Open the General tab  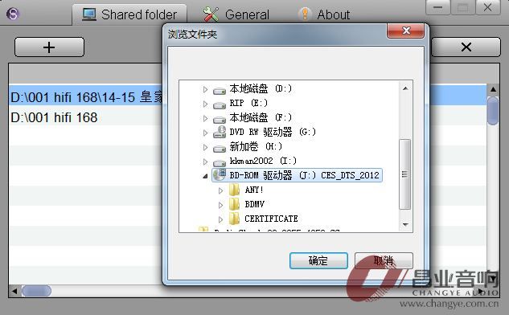click(236, 14)
